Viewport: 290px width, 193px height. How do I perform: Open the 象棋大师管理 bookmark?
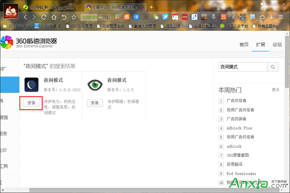[143, 26]
